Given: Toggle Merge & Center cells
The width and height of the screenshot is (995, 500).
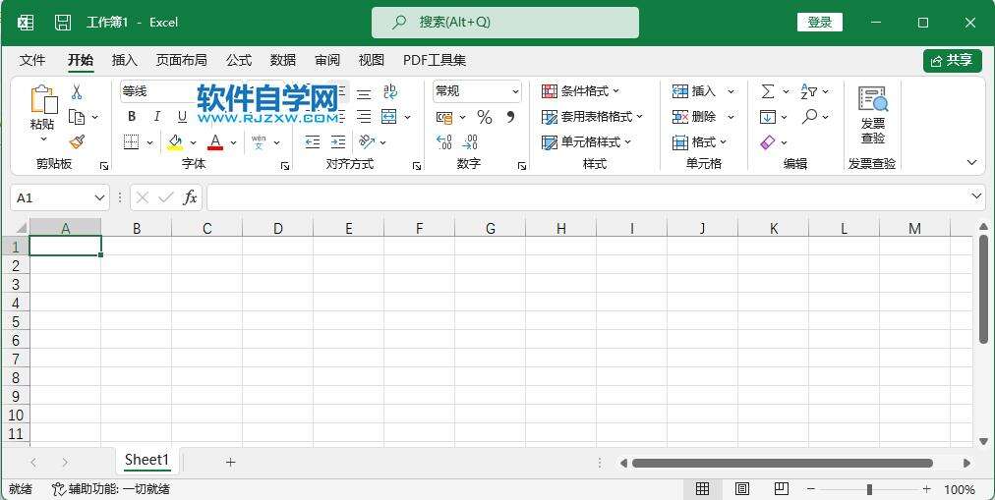Looking at the screenshot, I should pos(388,117).
